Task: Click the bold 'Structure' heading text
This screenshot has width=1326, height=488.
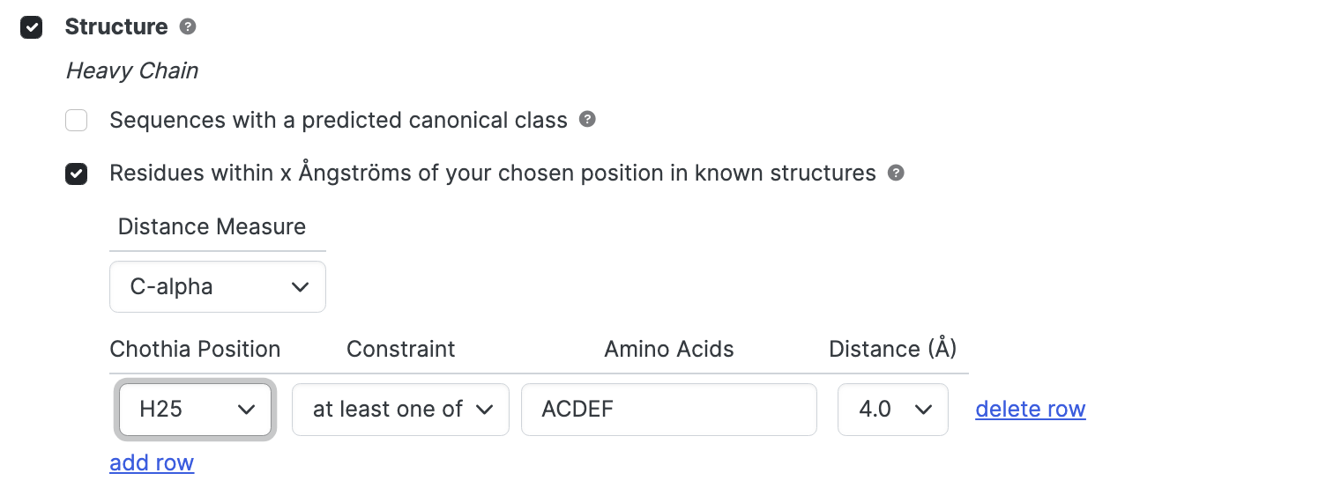Action: click(x=116, y=26)
